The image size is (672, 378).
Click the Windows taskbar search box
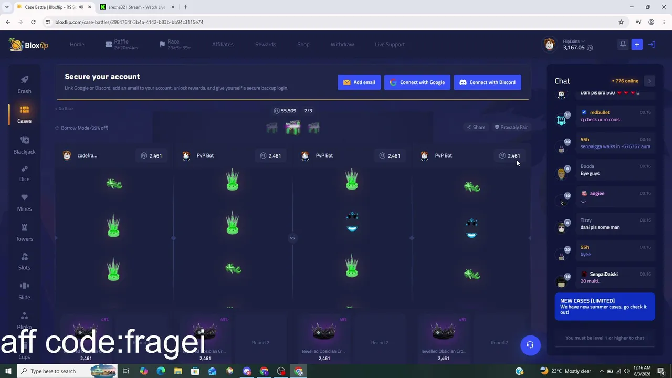(x=67, y=371)
